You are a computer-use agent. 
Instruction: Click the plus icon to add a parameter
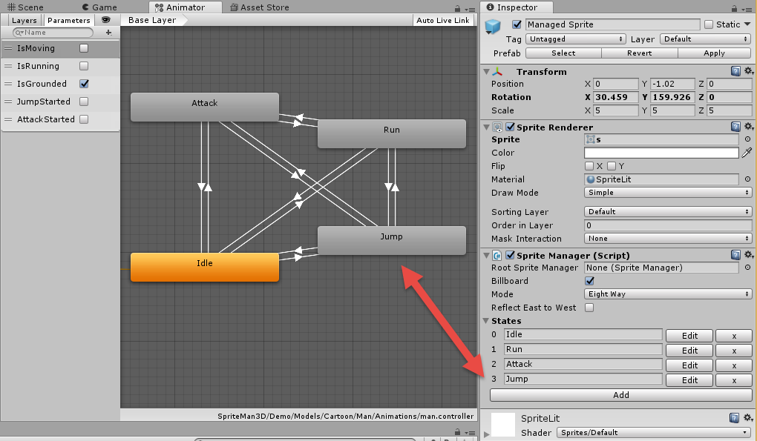point(108,33)
